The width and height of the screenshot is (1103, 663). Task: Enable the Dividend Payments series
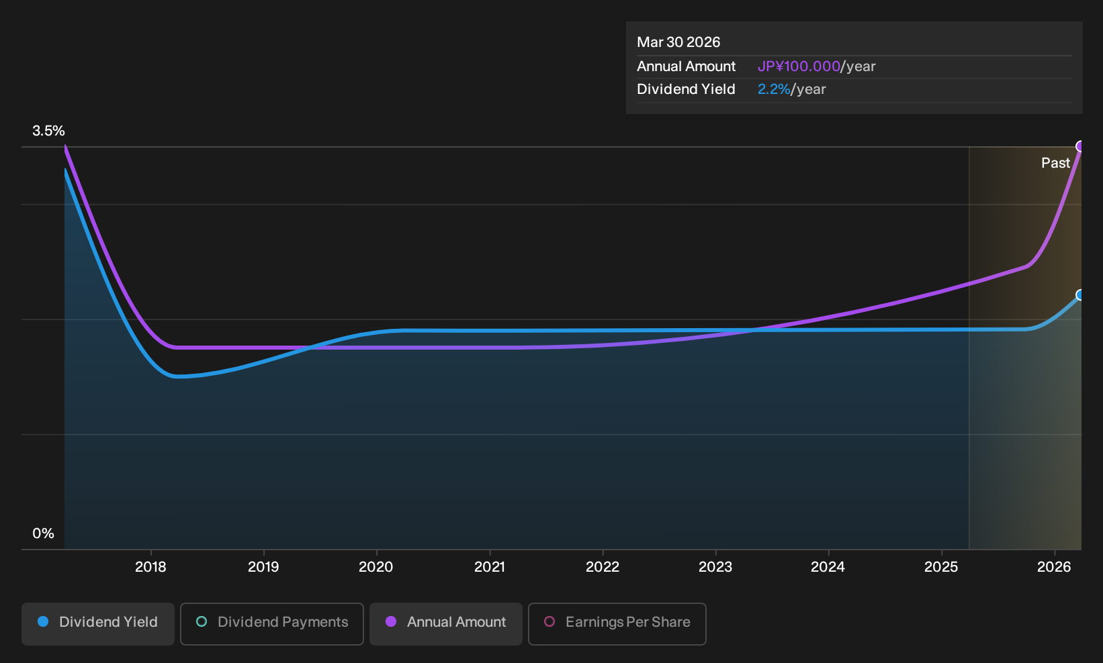[x=272, y=623]
